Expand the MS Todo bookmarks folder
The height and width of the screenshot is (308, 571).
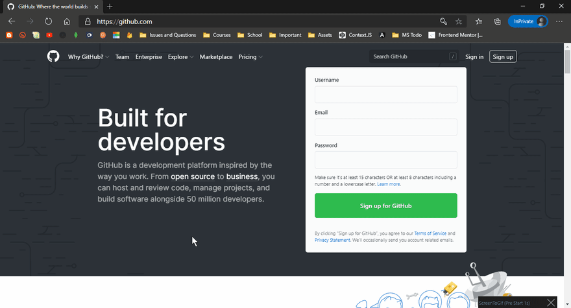point(407,35)
